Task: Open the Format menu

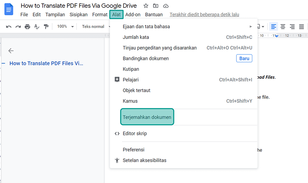Action: click(x=100, y=15)
